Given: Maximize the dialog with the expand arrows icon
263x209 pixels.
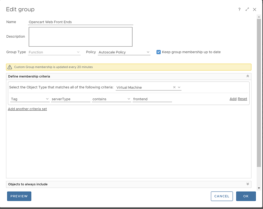Looking at the screenshot, I should 247,9.
